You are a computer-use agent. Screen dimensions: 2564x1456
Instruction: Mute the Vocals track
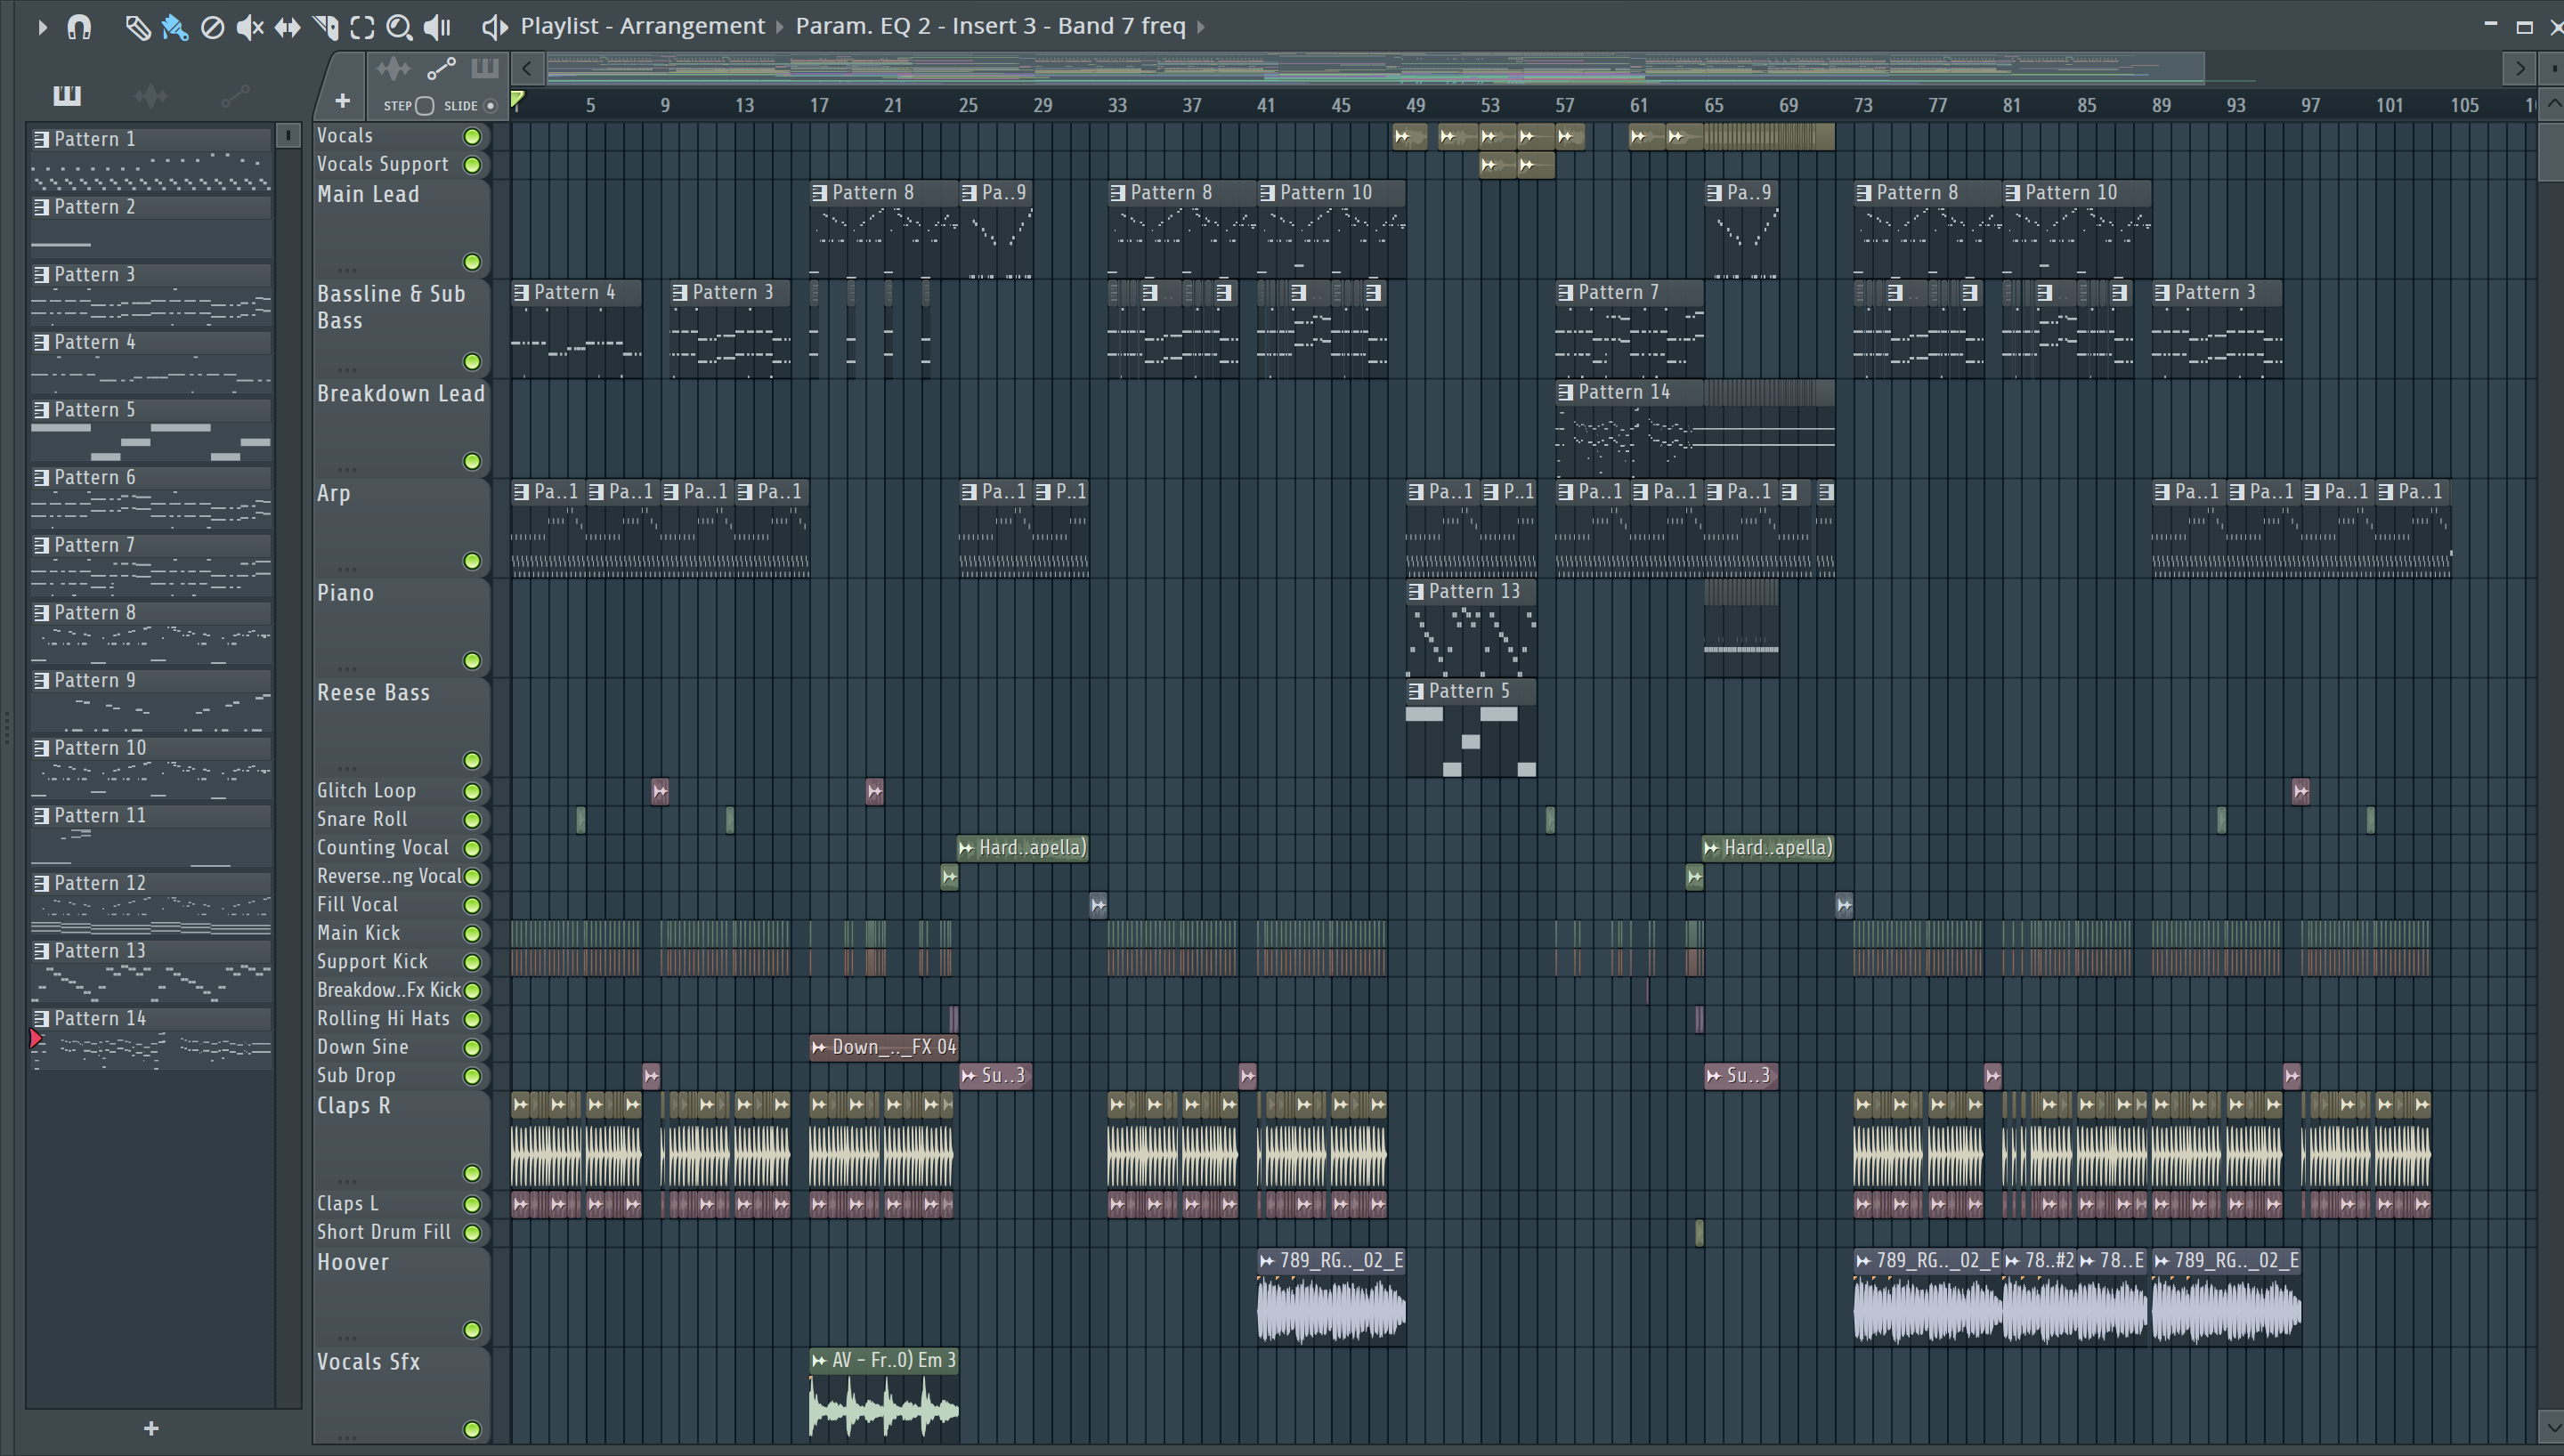472,136
